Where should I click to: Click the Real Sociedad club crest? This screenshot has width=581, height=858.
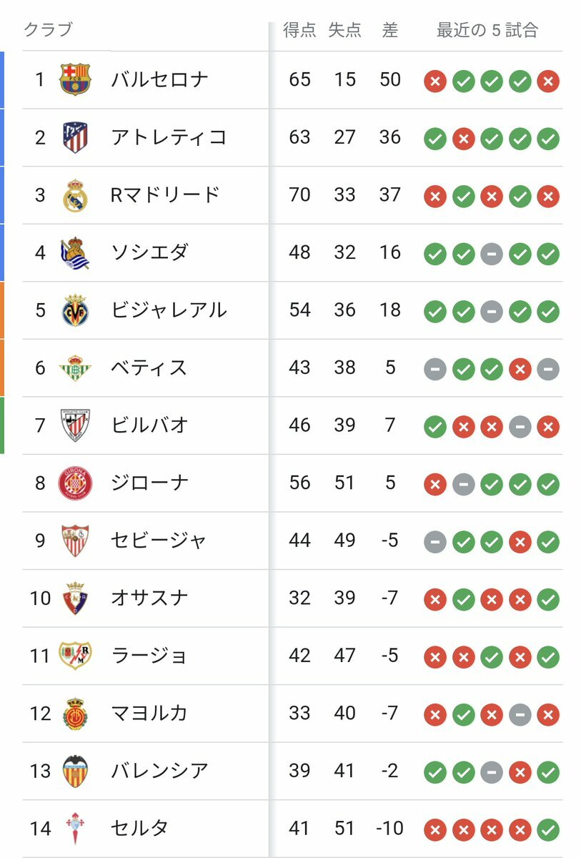75,253
